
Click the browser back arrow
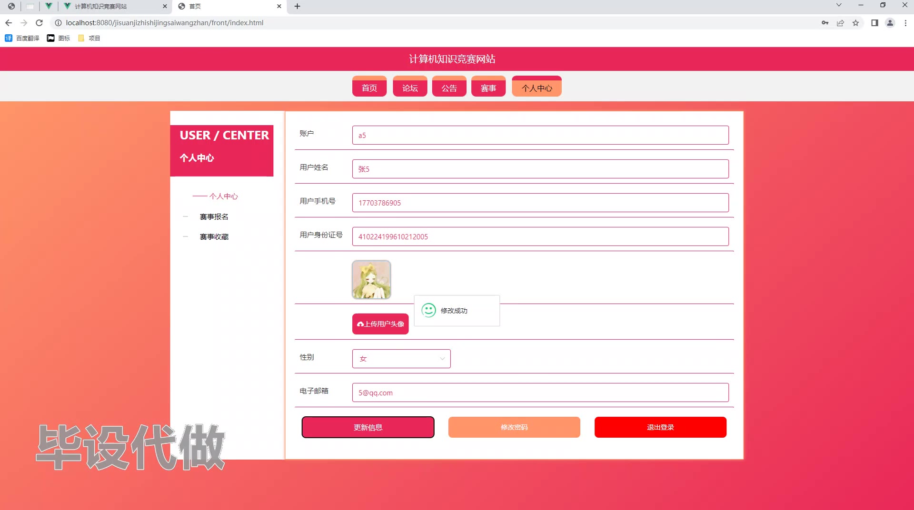click(x=9, y=23)
